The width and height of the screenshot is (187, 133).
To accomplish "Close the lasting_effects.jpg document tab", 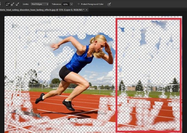I will [x=87, y=10].
